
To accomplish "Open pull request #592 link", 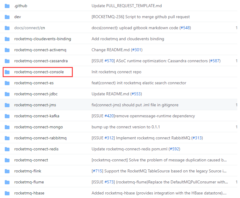I will pos(174,149).
